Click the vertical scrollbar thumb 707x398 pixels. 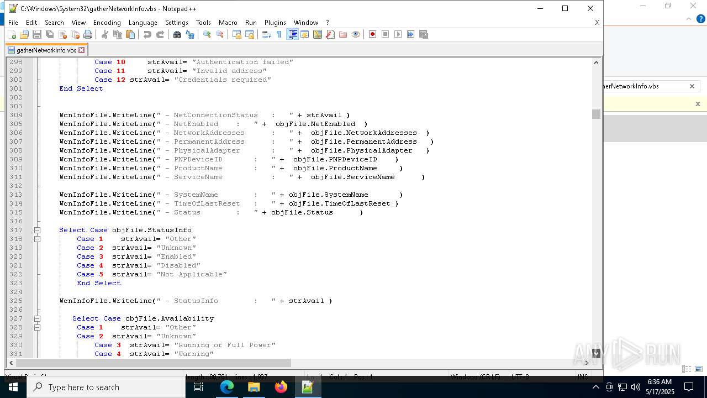pos(596,114)
